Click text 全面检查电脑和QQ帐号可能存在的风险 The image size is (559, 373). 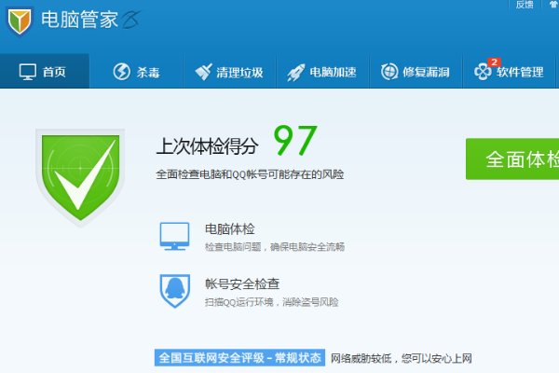click(x=250, y=174)
